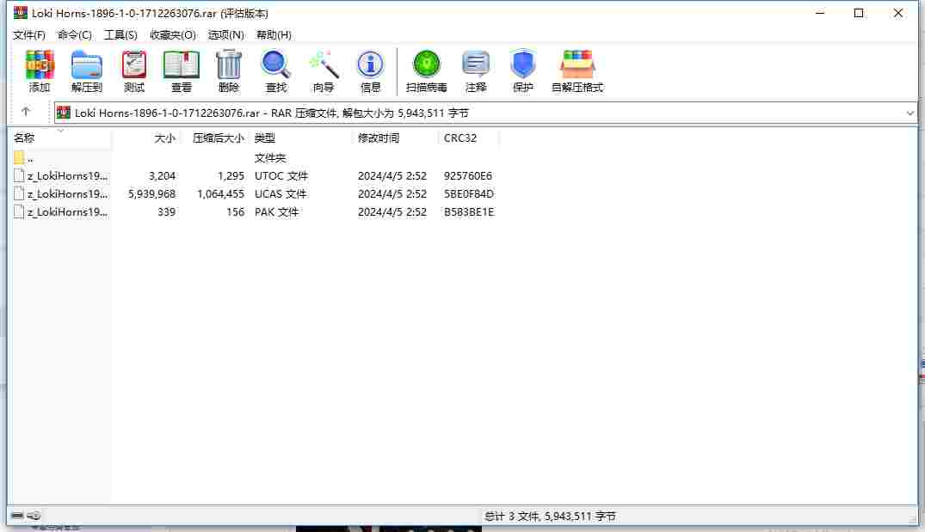
Task: Open the 帮助(H) menu
Action: tap(274, 34)
